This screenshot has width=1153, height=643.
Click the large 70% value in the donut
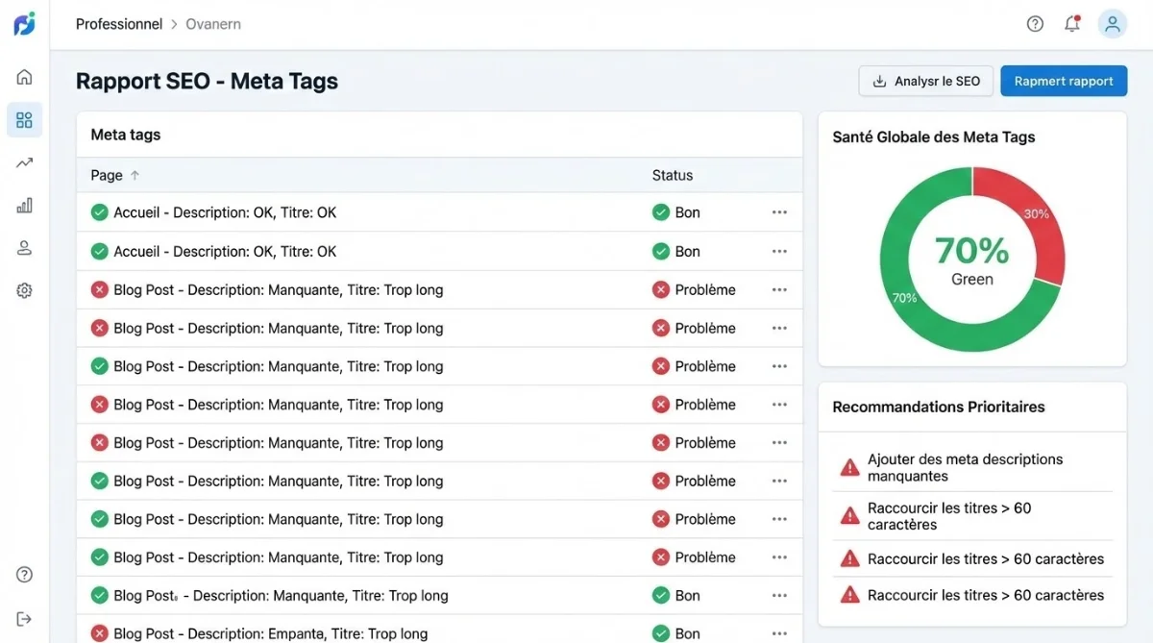tap(971, 251)
